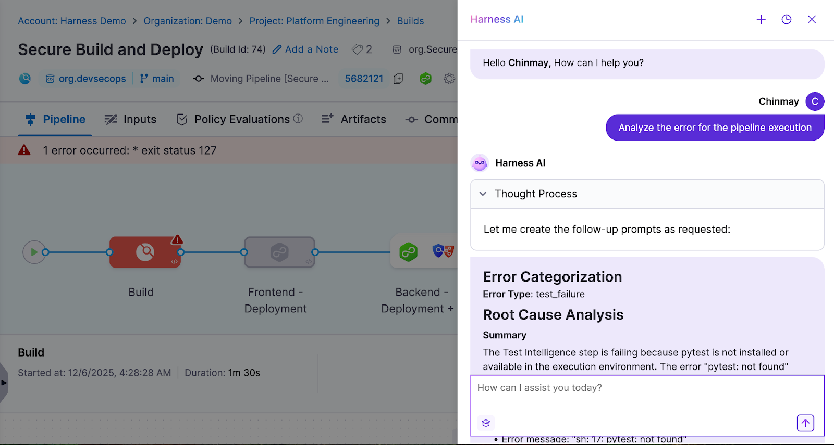Click the Root Cause Analysis heading

click(x=553, y=315)
